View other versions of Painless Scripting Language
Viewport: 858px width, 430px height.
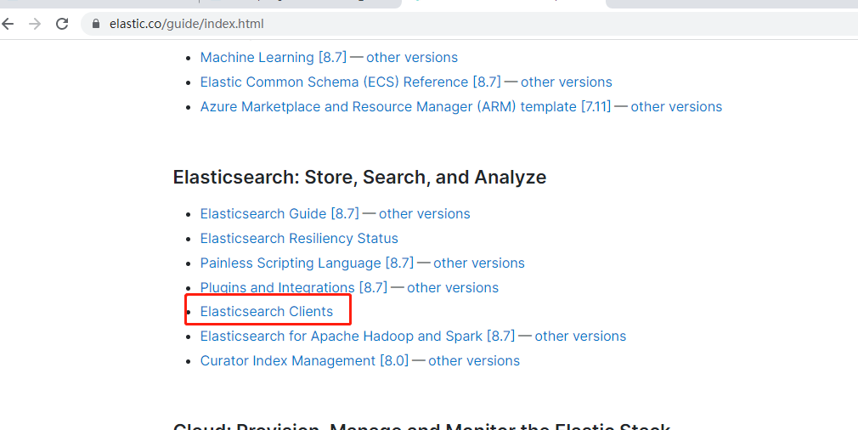pyautogui.click(x=479, y=263)
